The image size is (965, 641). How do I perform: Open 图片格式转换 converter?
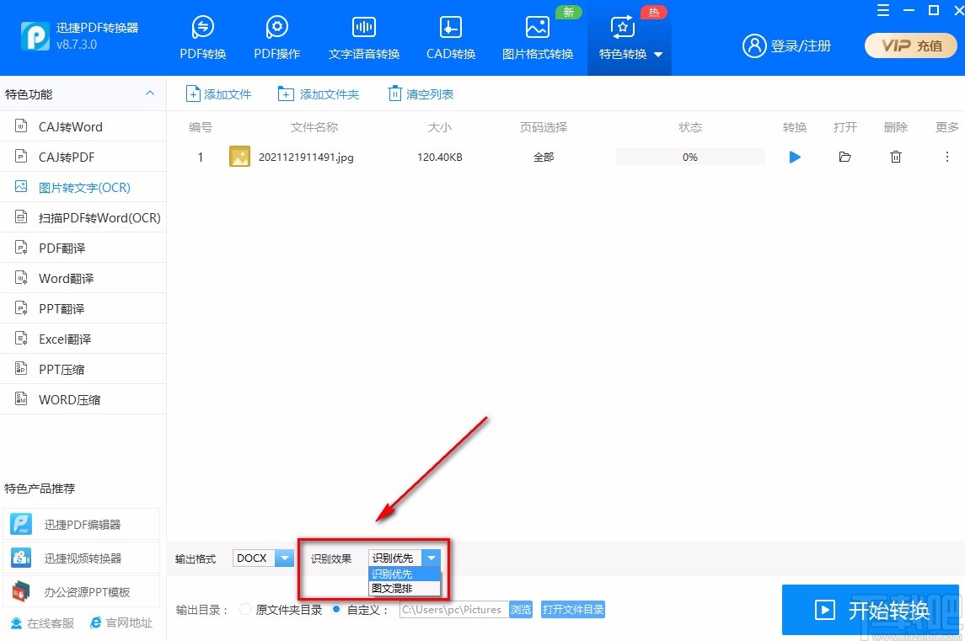pyautogui.click(x=537, y=37)
